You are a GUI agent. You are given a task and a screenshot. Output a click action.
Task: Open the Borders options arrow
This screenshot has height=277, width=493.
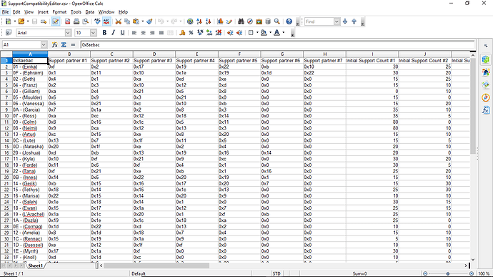click(257, 32)
